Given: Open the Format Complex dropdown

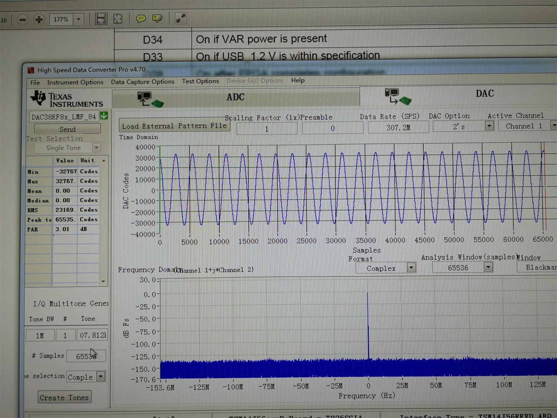Looking at the screenshot, I should click(411, 267).
